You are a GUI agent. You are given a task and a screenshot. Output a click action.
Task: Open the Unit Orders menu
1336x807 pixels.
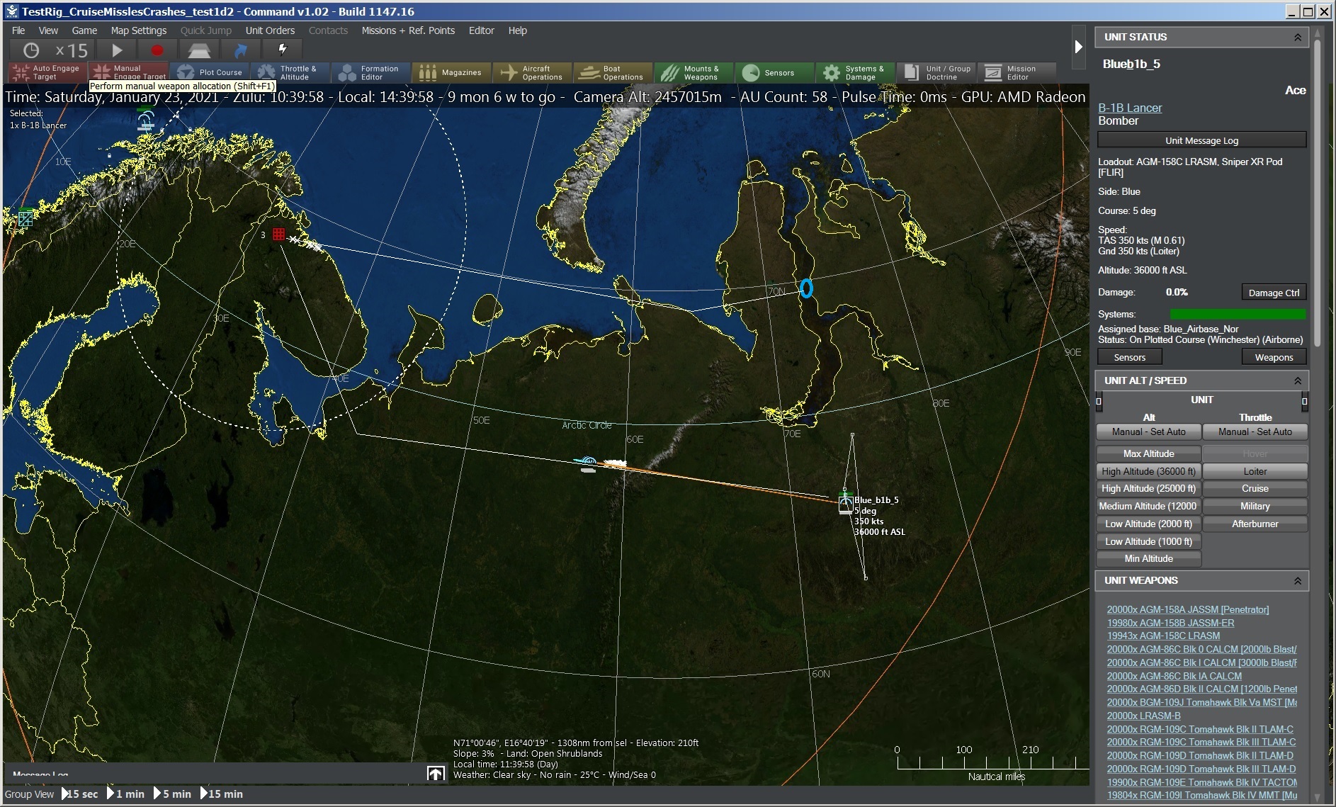tap(270, 30)
